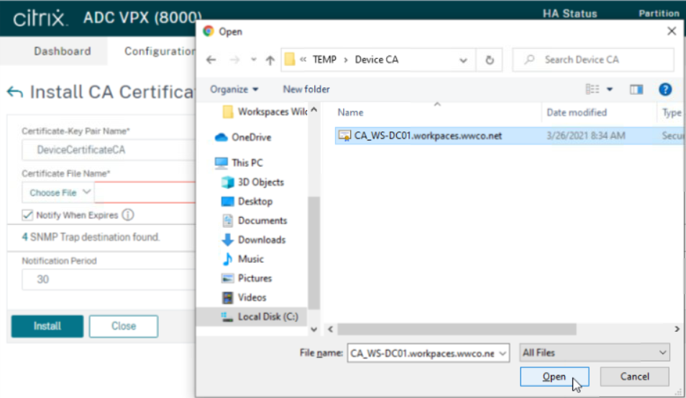Click the 3D Objects cube icon

(x=227, y=182)
